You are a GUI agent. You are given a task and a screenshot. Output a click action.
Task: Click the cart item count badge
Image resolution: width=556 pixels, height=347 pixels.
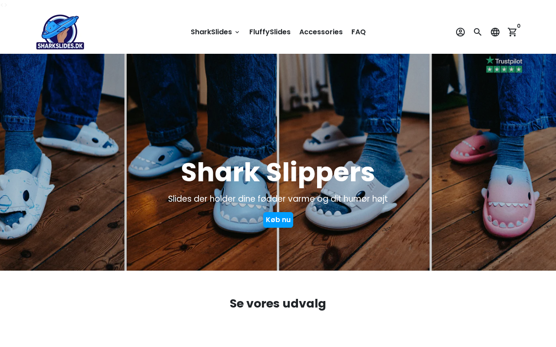click(519, 26)
